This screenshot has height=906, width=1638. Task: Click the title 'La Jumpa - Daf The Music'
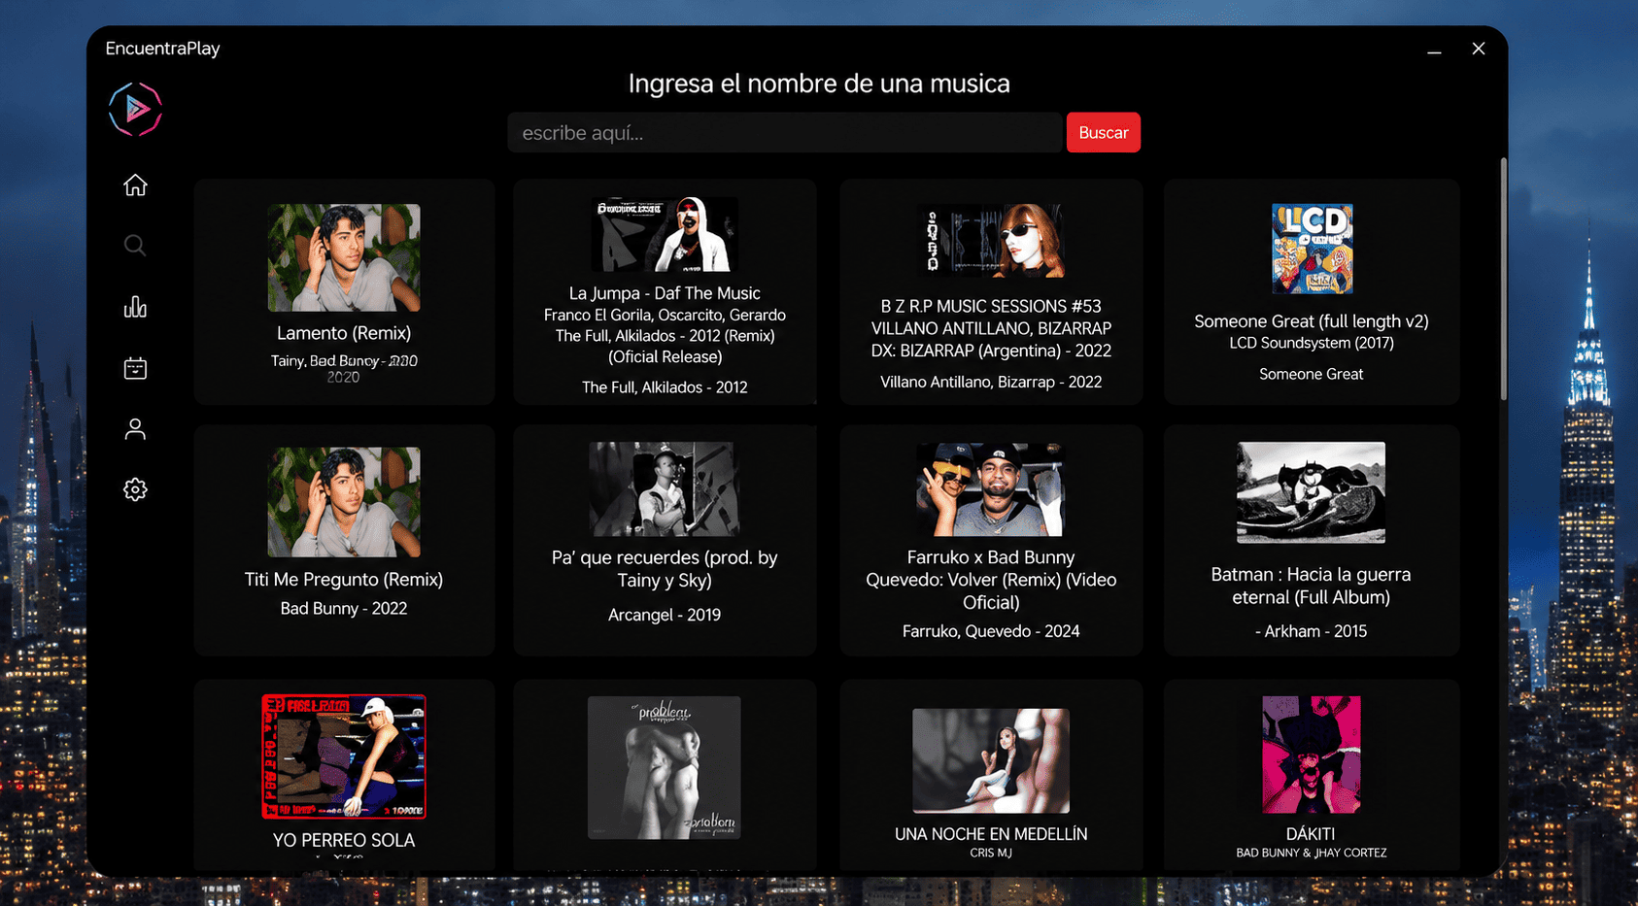pos(665,293)
